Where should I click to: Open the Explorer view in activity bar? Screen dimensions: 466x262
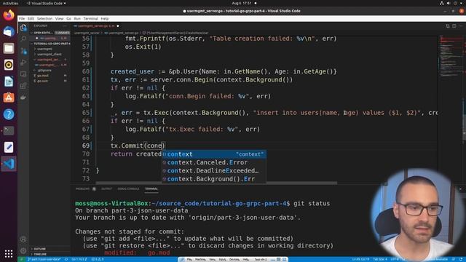[23, 28]
